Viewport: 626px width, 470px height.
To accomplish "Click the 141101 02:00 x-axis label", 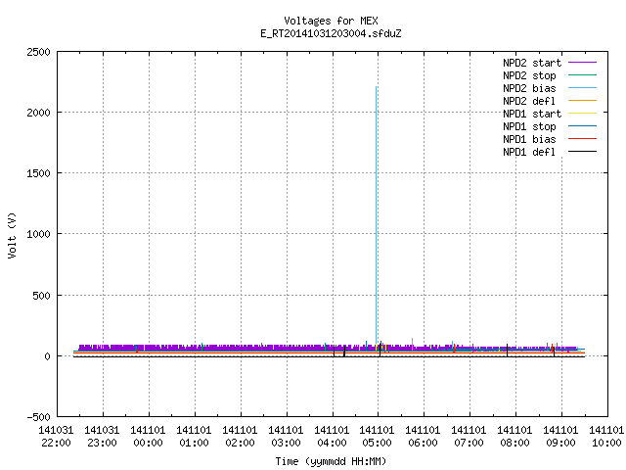I will (x=240, y=437).
